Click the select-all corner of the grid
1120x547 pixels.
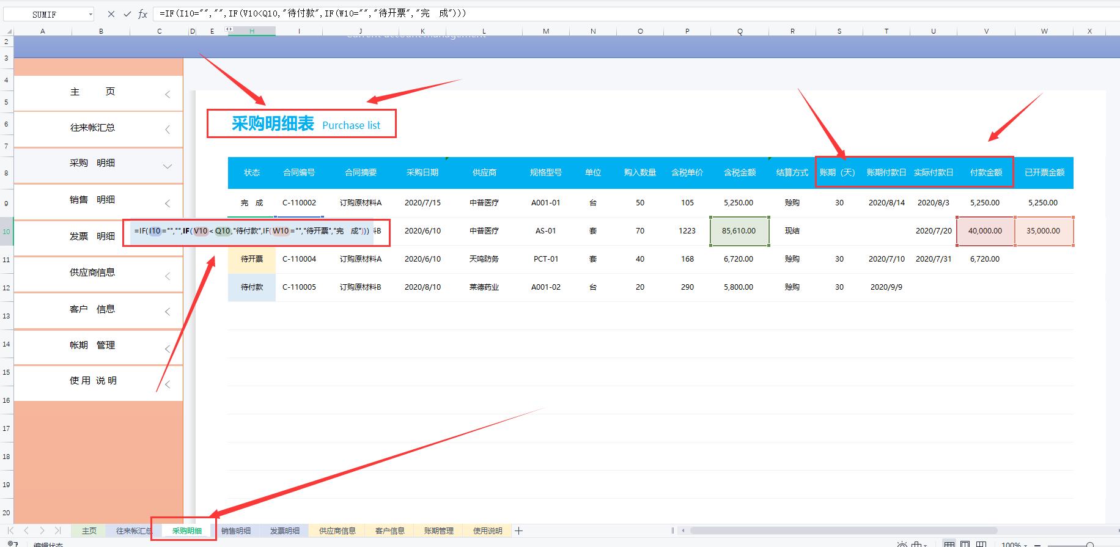(6, 31)
